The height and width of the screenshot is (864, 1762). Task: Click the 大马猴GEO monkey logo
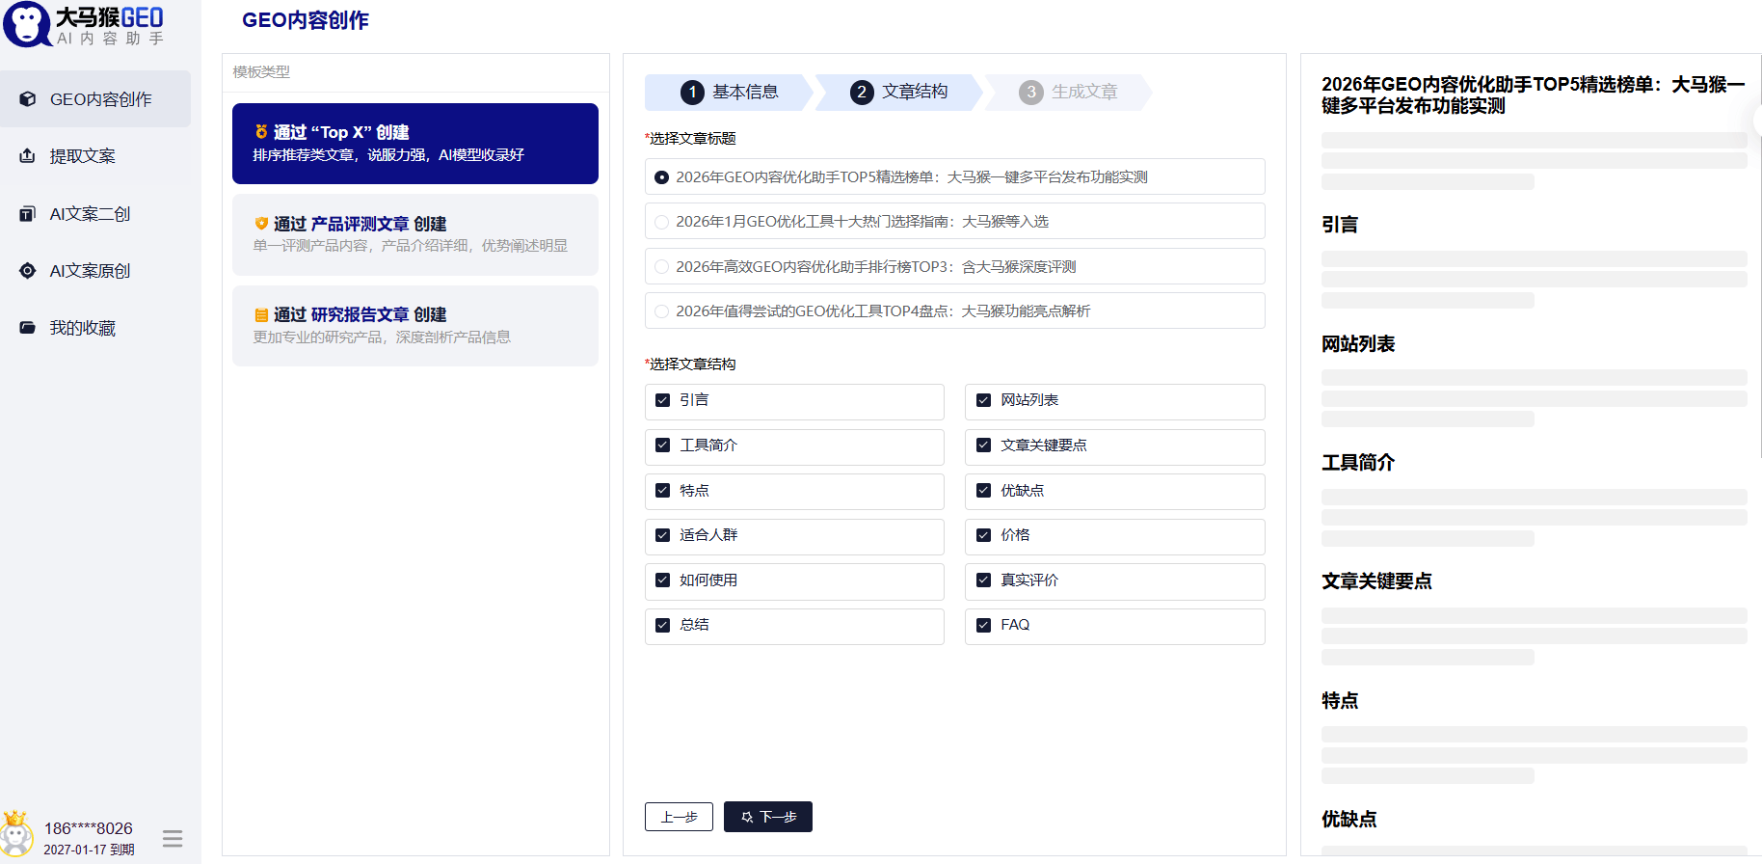[27, 24]
